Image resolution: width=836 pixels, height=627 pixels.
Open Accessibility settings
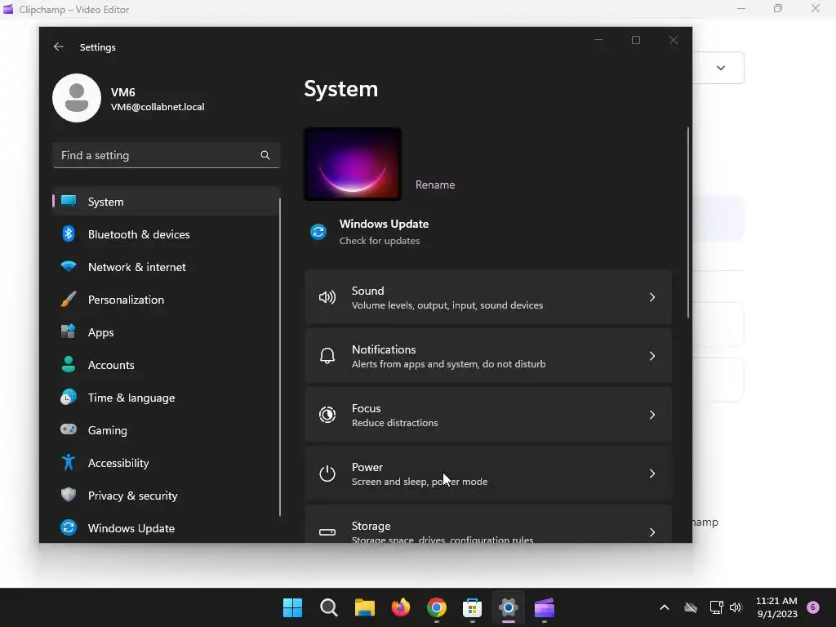pyautogui.click(x=167, y=463)
